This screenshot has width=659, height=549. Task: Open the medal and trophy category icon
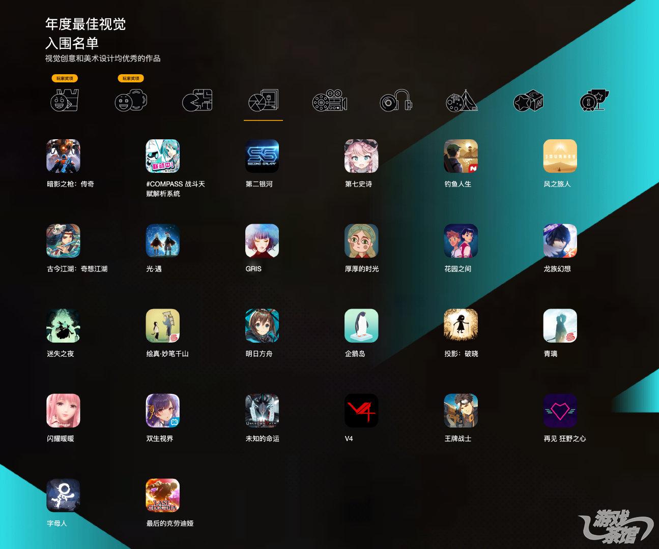[594, 100]
